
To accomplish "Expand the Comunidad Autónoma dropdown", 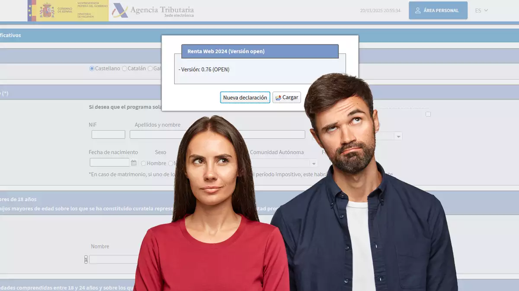I will [314, 163].
